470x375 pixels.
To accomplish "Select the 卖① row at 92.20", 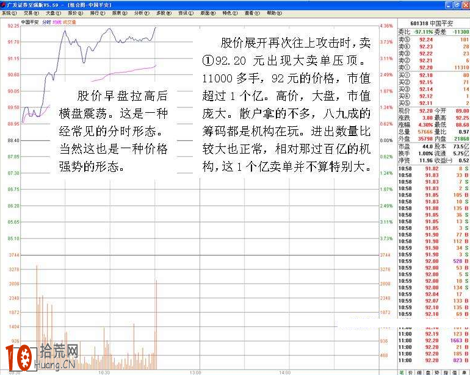I will tap(434, 68).
